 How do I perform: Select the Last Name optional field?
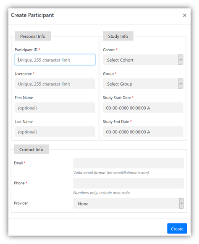coord(55,131)
